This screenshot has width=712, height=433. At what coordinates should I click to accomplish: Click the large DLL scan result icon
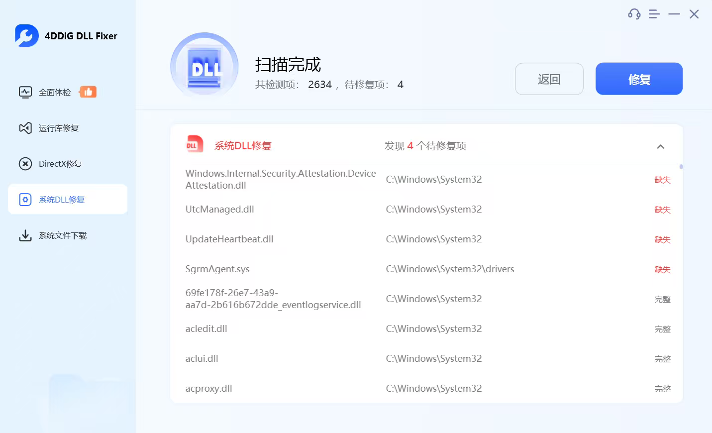point(204,66)
